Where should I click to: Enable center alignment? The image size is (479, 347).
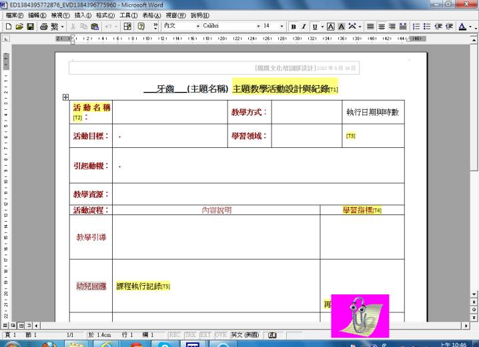point(381,26)
